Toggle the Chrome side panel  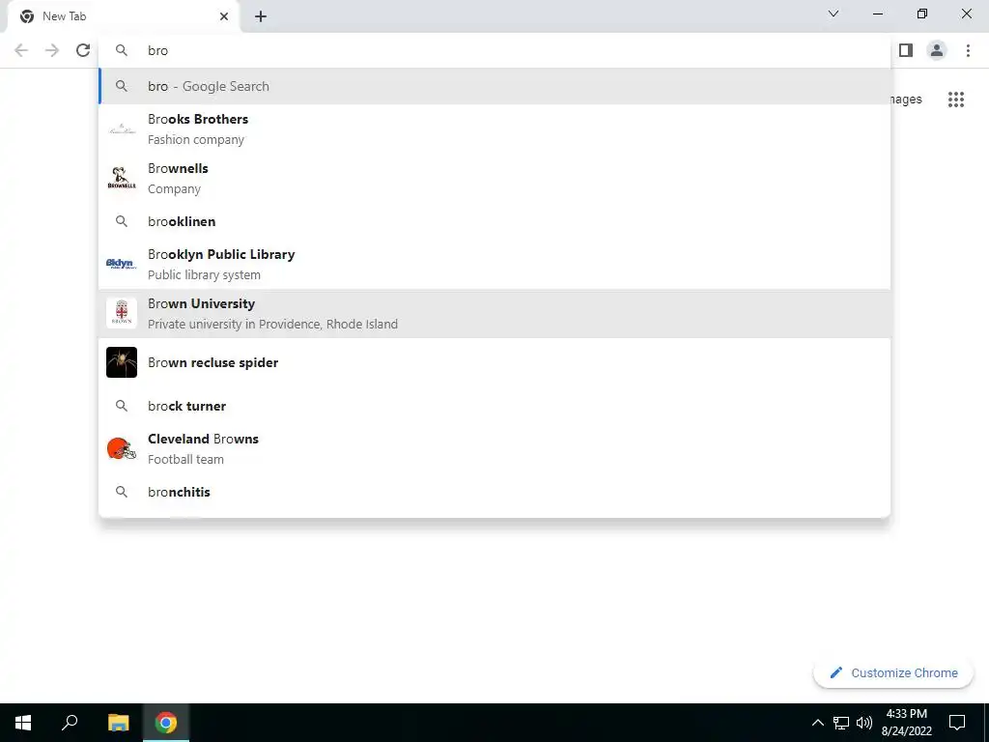(x=906, y=50)
